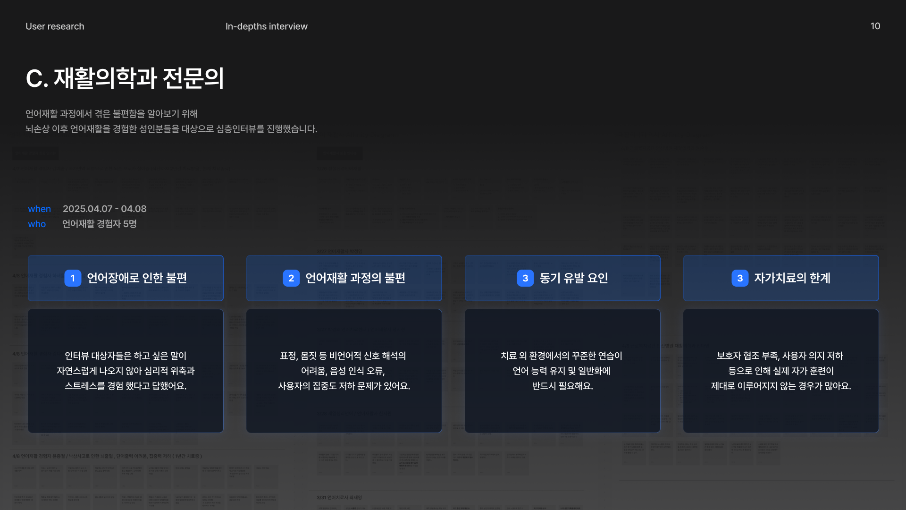Click the card about 보호자 협조 부족

(780, 371)
